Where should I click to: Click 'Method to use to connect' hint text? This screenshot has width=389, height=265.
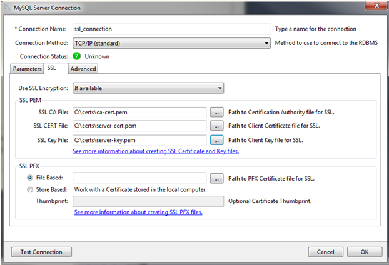[326, 43]
